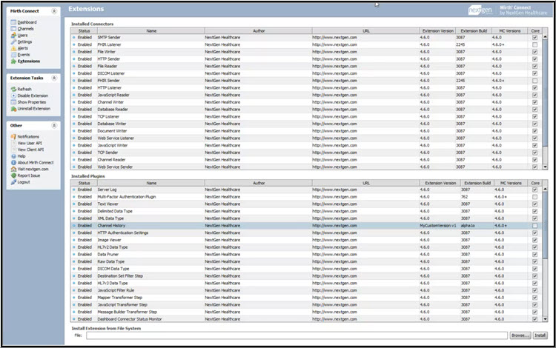Sort plugins by MC Versions header

pos(511,183)
